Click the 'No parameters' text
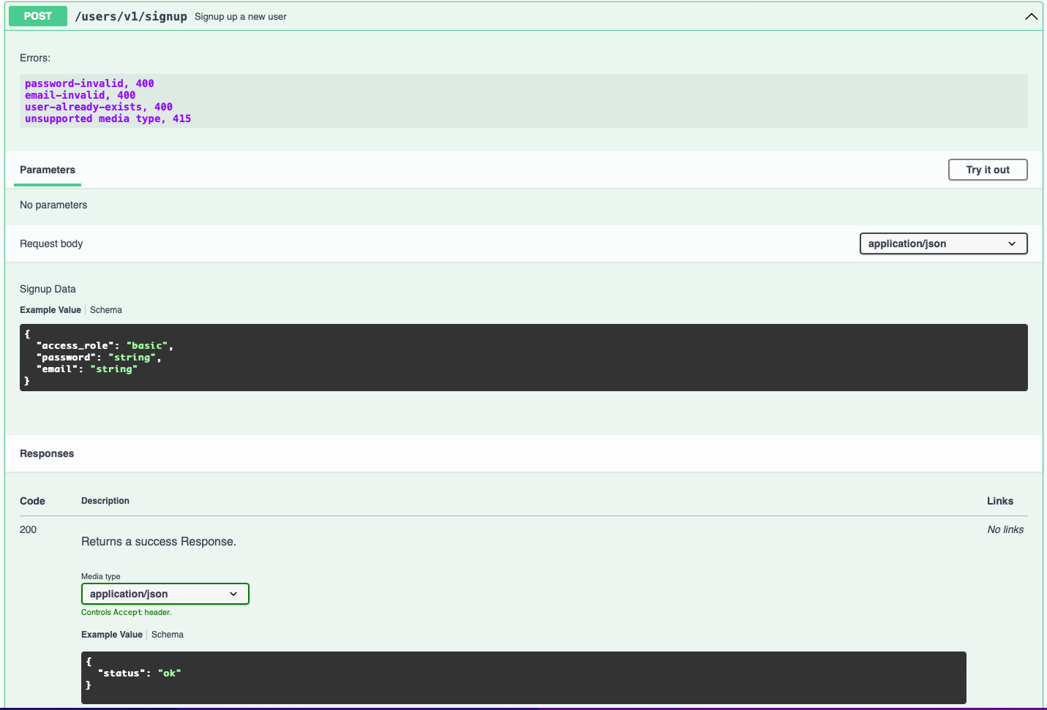The width and height of the screenshot is (1047, 710). [53, 205]
